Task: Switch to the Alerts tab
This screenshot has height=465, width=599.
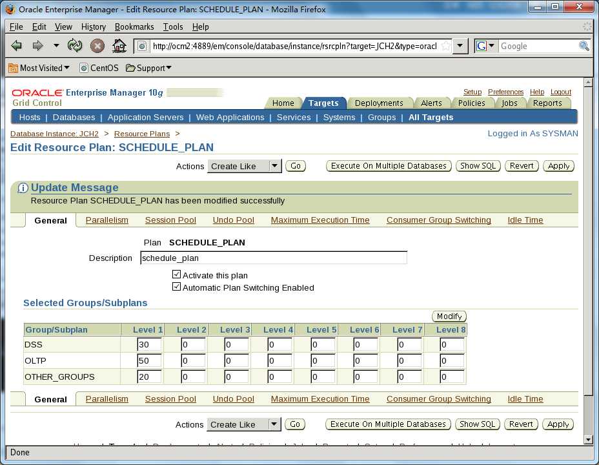Action: 431,103
